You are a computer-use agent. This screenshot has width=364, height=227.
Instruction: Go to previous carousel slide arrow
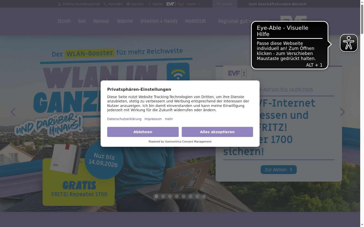pyautogui.click(x=13, y=112)
